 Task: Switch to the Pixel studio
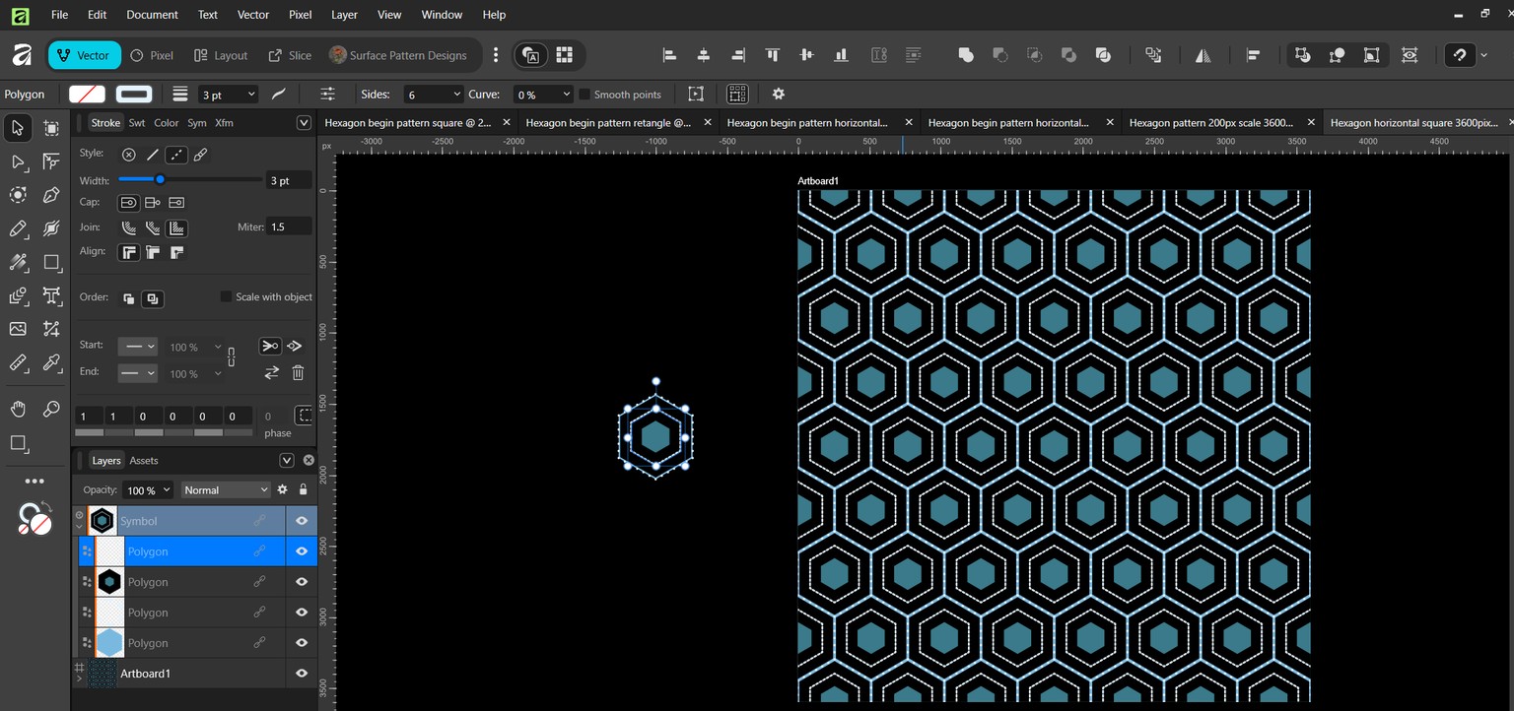pos(152,55)
